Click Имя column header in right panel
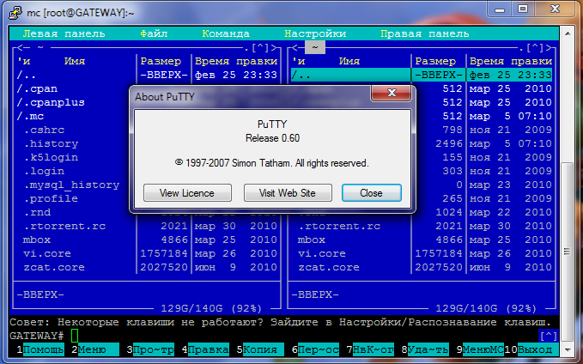583x364 pixels. tap(349, 61)
